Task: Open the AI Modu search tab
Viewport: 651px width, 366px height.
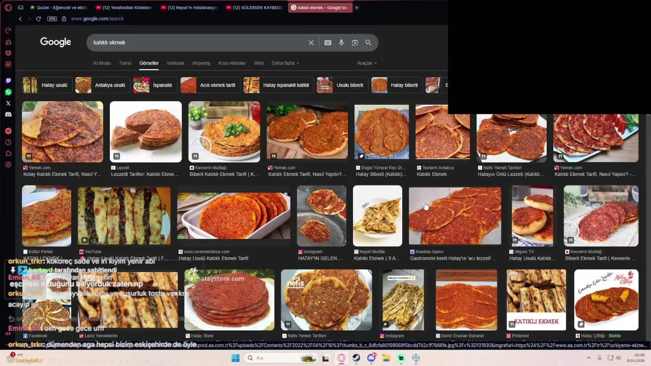Action: tap(102, 63)
